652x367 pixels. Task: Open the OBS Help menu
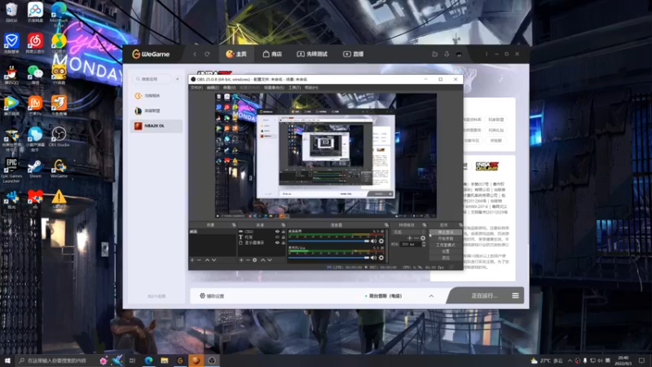click(x=311, y=88)
